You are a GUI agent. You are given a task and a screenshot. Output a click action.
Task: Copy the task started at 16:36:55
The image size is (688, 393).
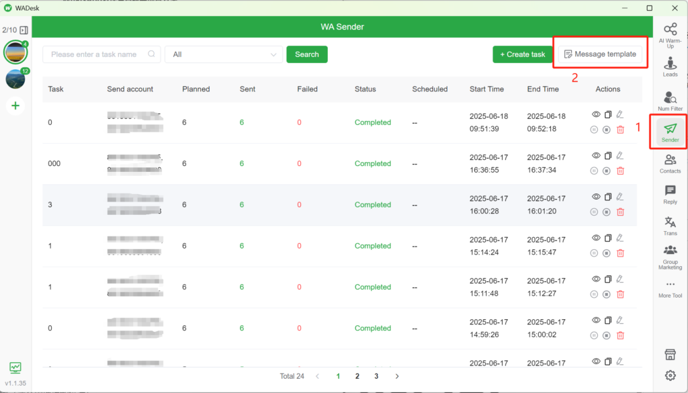[607, 156]
